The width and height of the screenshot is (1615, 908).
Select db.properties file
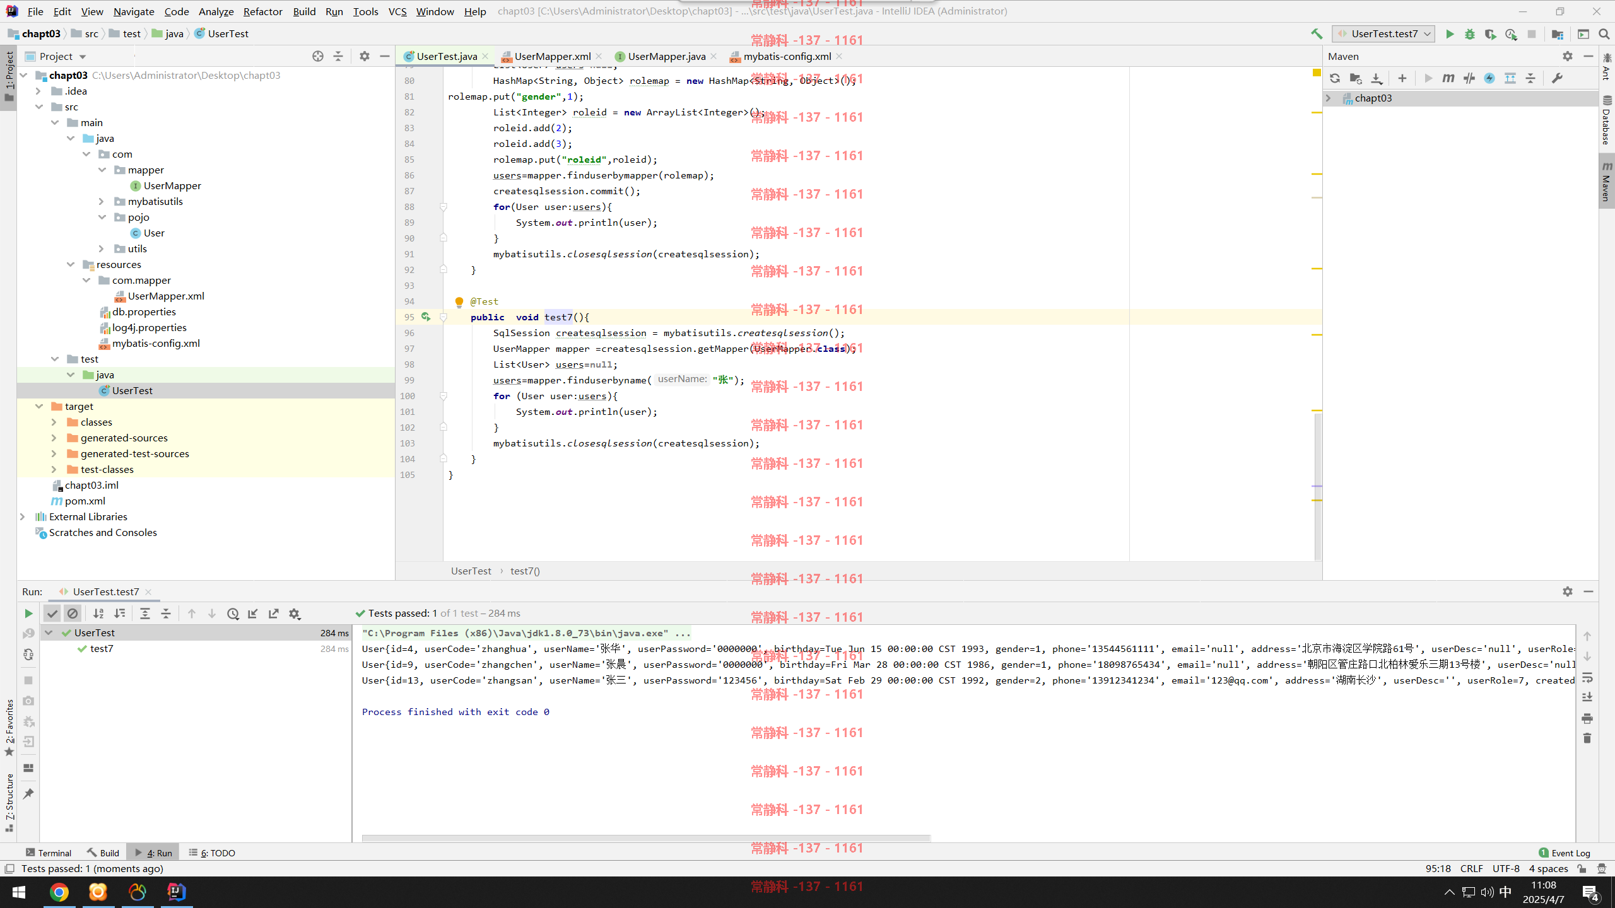(144, 311)
